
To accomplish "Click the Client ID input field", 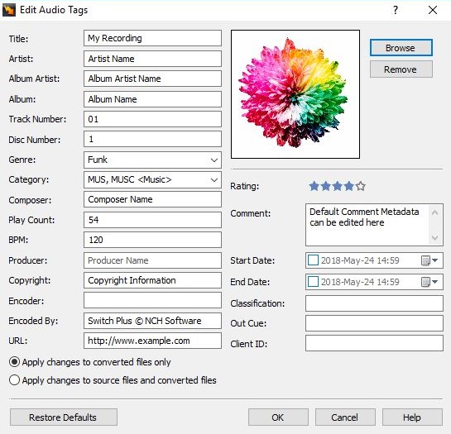I will (x=374, y=343).
